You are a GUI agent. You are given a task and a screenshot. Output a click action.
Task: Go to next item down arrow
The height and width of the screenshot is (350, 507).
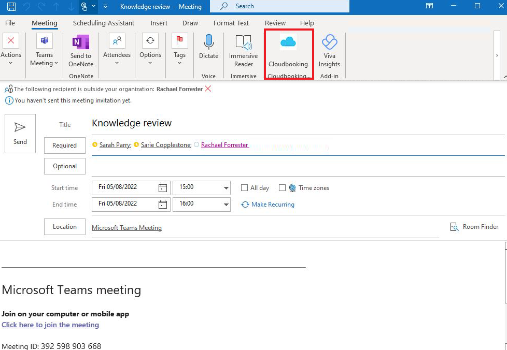pyautogui.click(x=71, y=6)
